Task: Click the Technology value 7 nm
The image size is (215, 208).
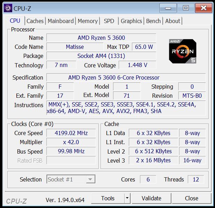Action: (x=61, y=65)
